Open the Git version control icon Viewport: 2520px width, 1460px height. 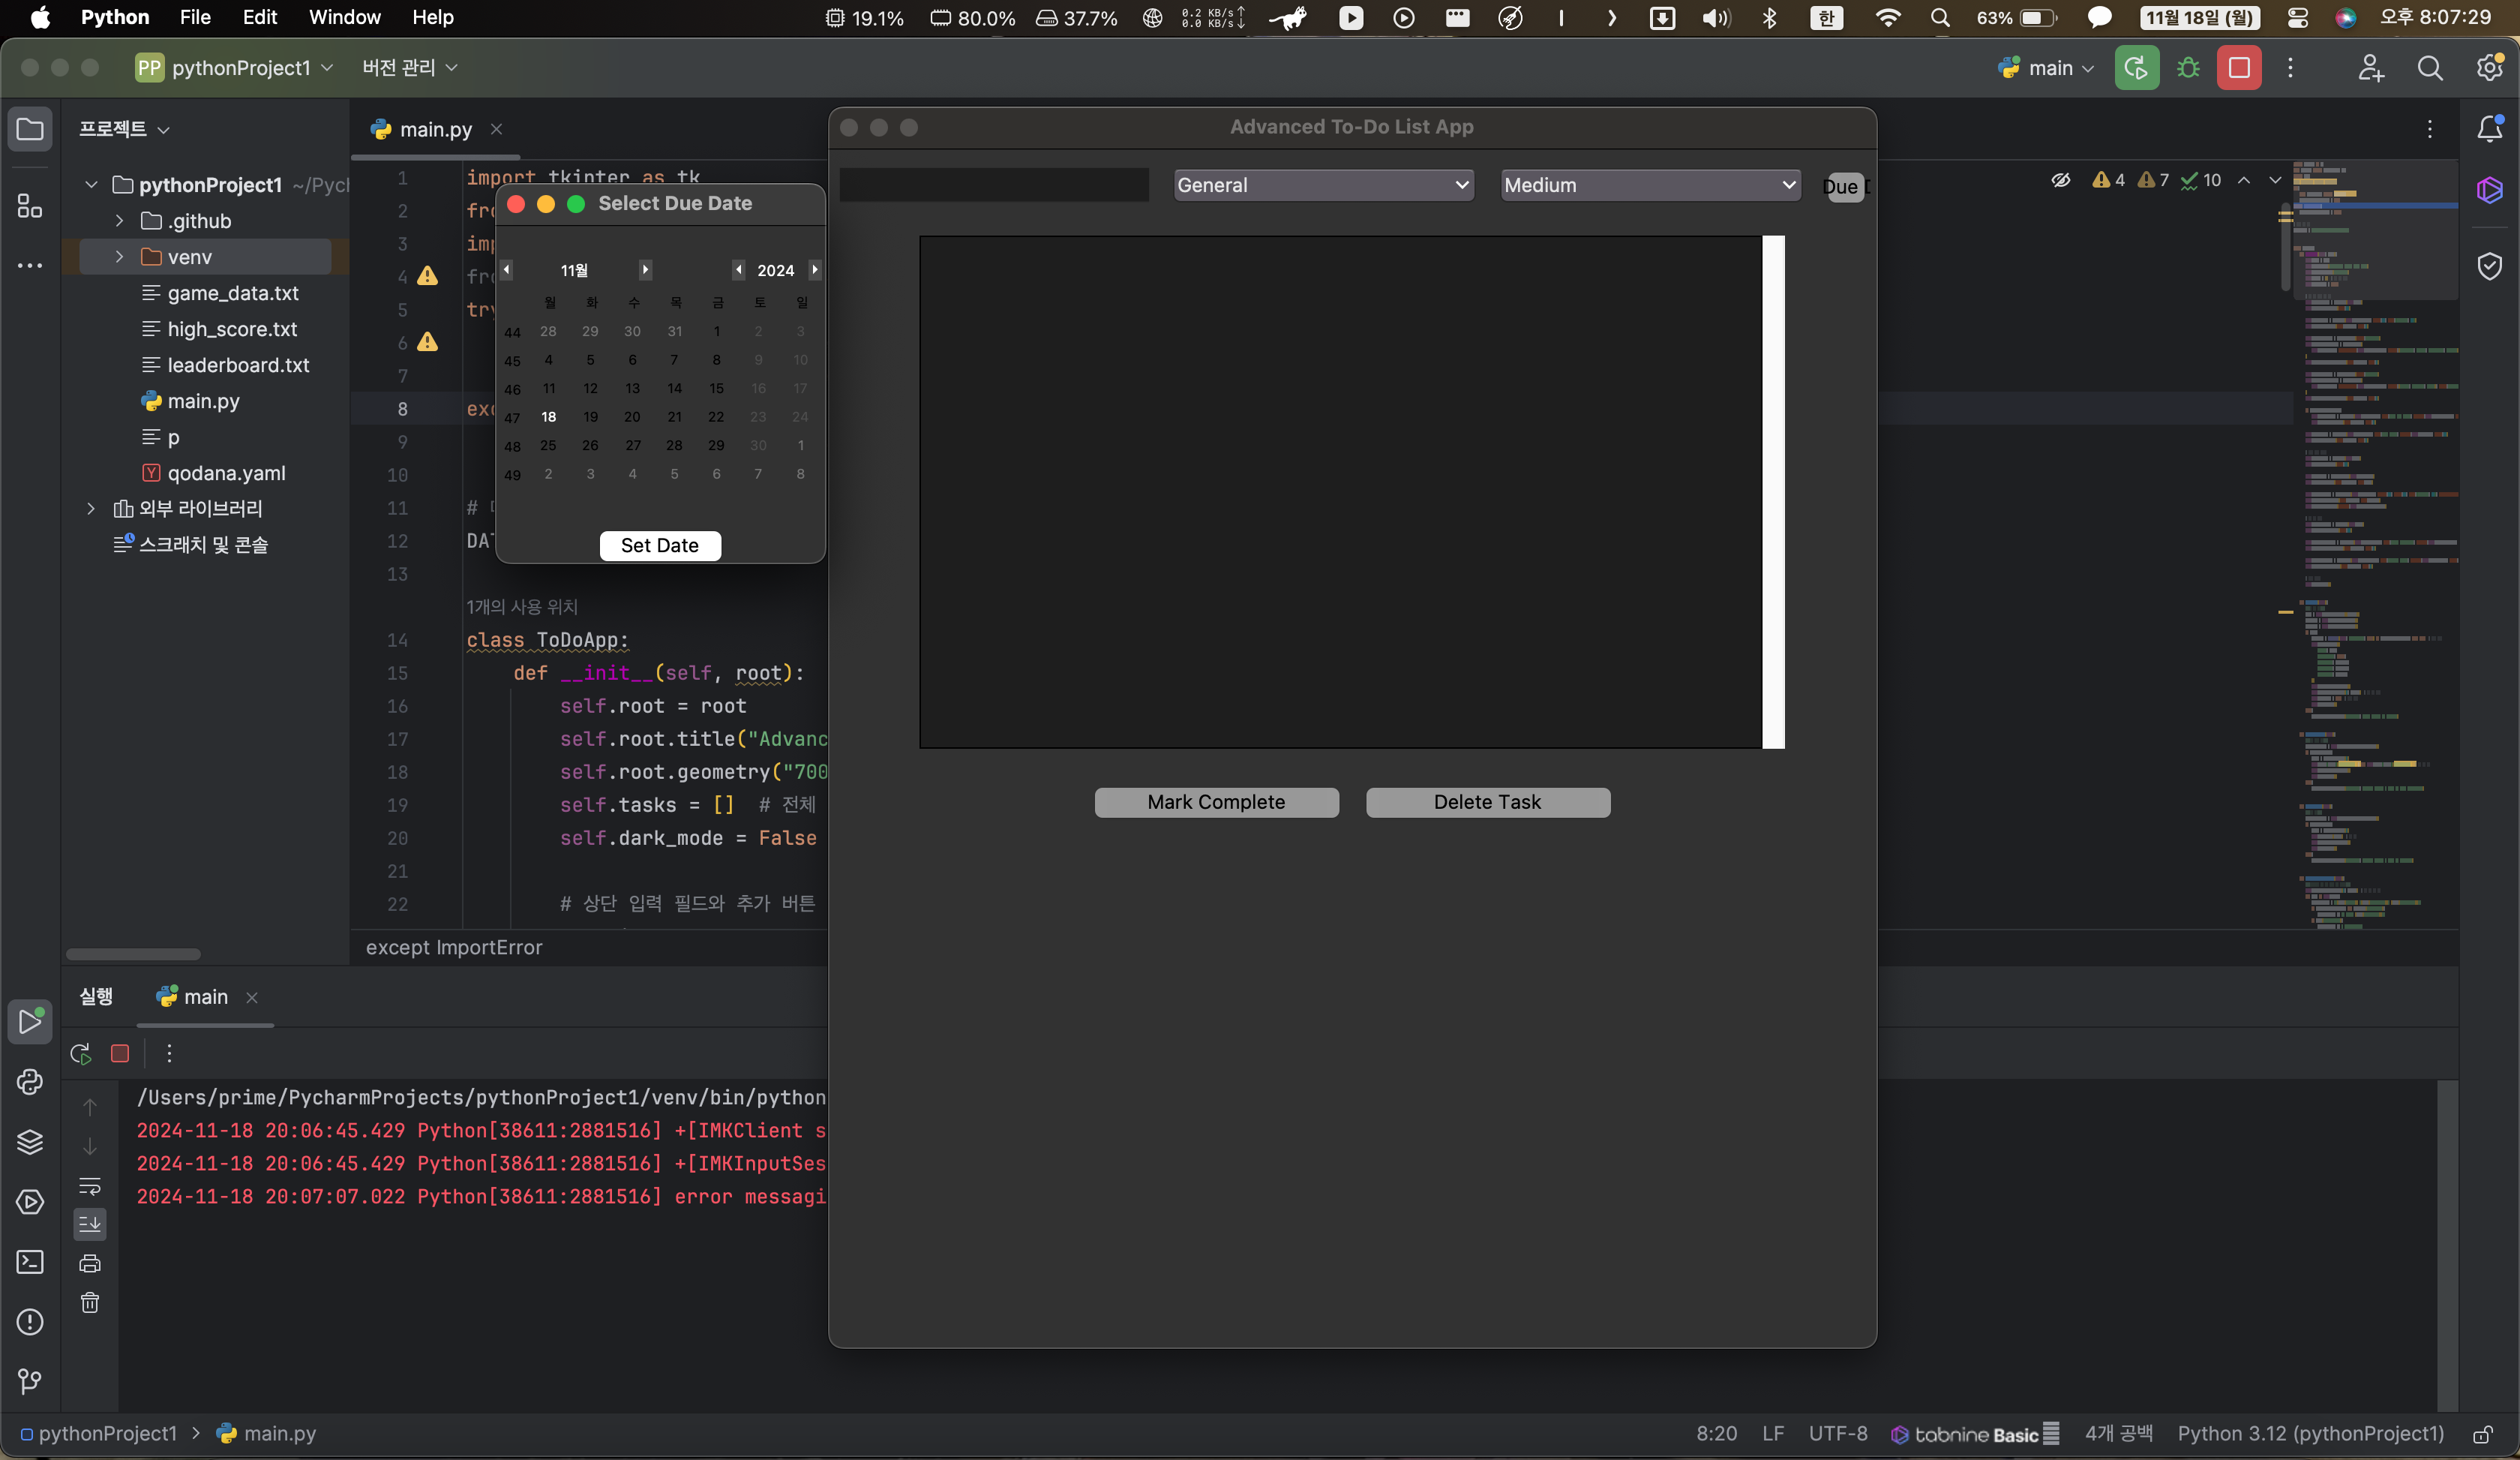click(x=30, y=1381)
